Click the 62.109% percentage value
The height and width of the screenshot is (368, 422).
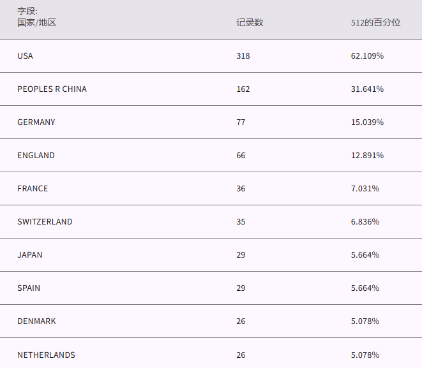pos(367,56)
